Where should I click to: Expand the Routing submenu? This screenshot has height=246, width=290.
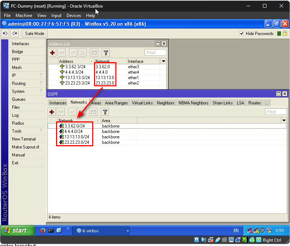point(42,83)
